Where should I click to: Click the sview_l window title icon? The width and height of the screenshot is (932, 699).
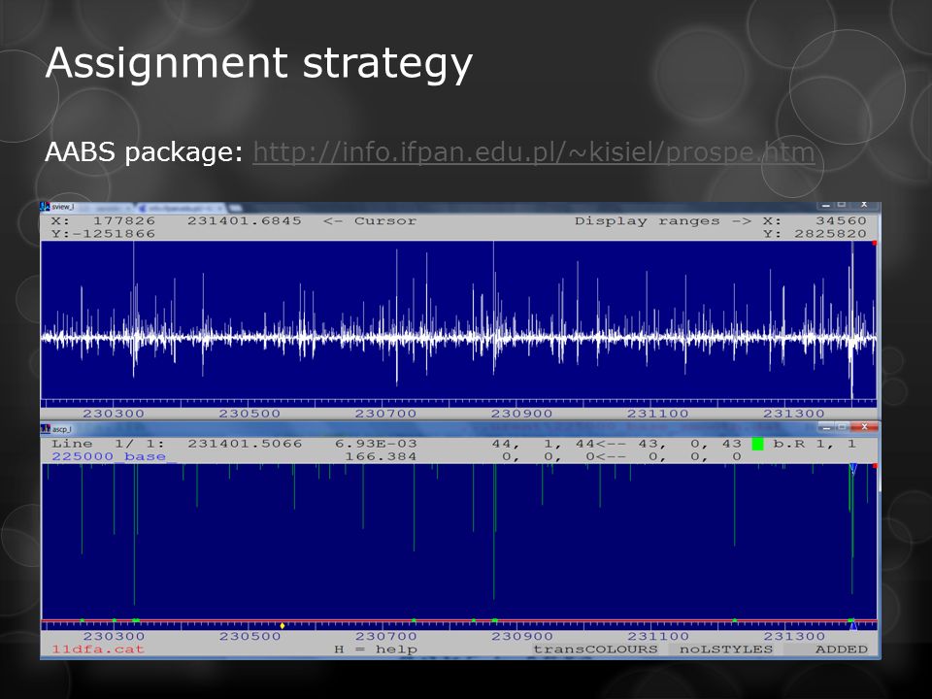45,206
